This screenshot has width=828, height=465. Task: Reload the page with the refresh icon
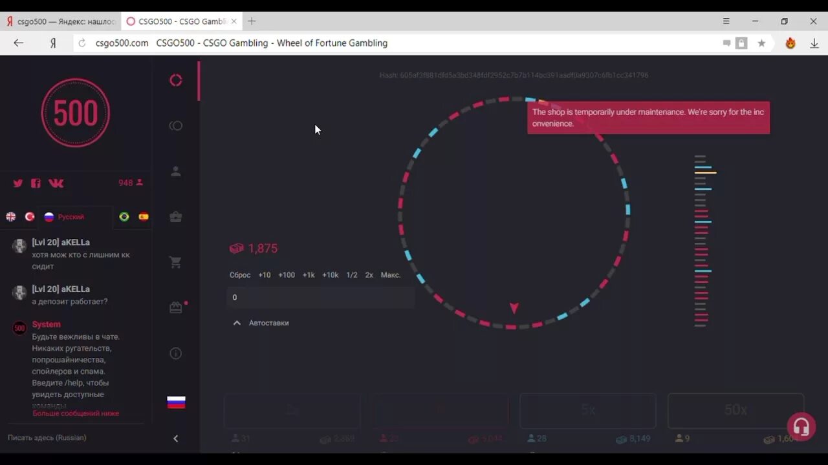point(82,43)
